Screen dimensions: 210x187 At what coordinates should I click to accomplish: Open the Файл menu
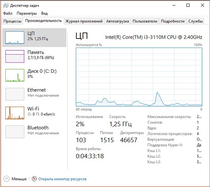click(8, 13)
